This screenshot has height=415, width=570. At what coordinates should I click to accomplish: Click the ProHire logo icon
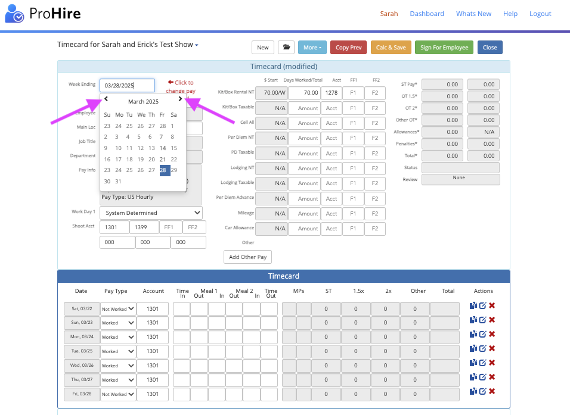click(x=14, y=14)
